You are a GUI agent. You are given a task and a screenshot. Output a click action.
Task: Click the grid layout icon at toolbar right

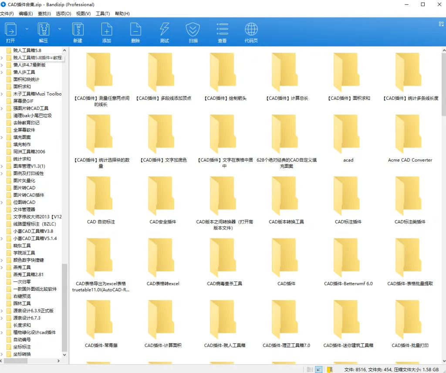point(441,24)
